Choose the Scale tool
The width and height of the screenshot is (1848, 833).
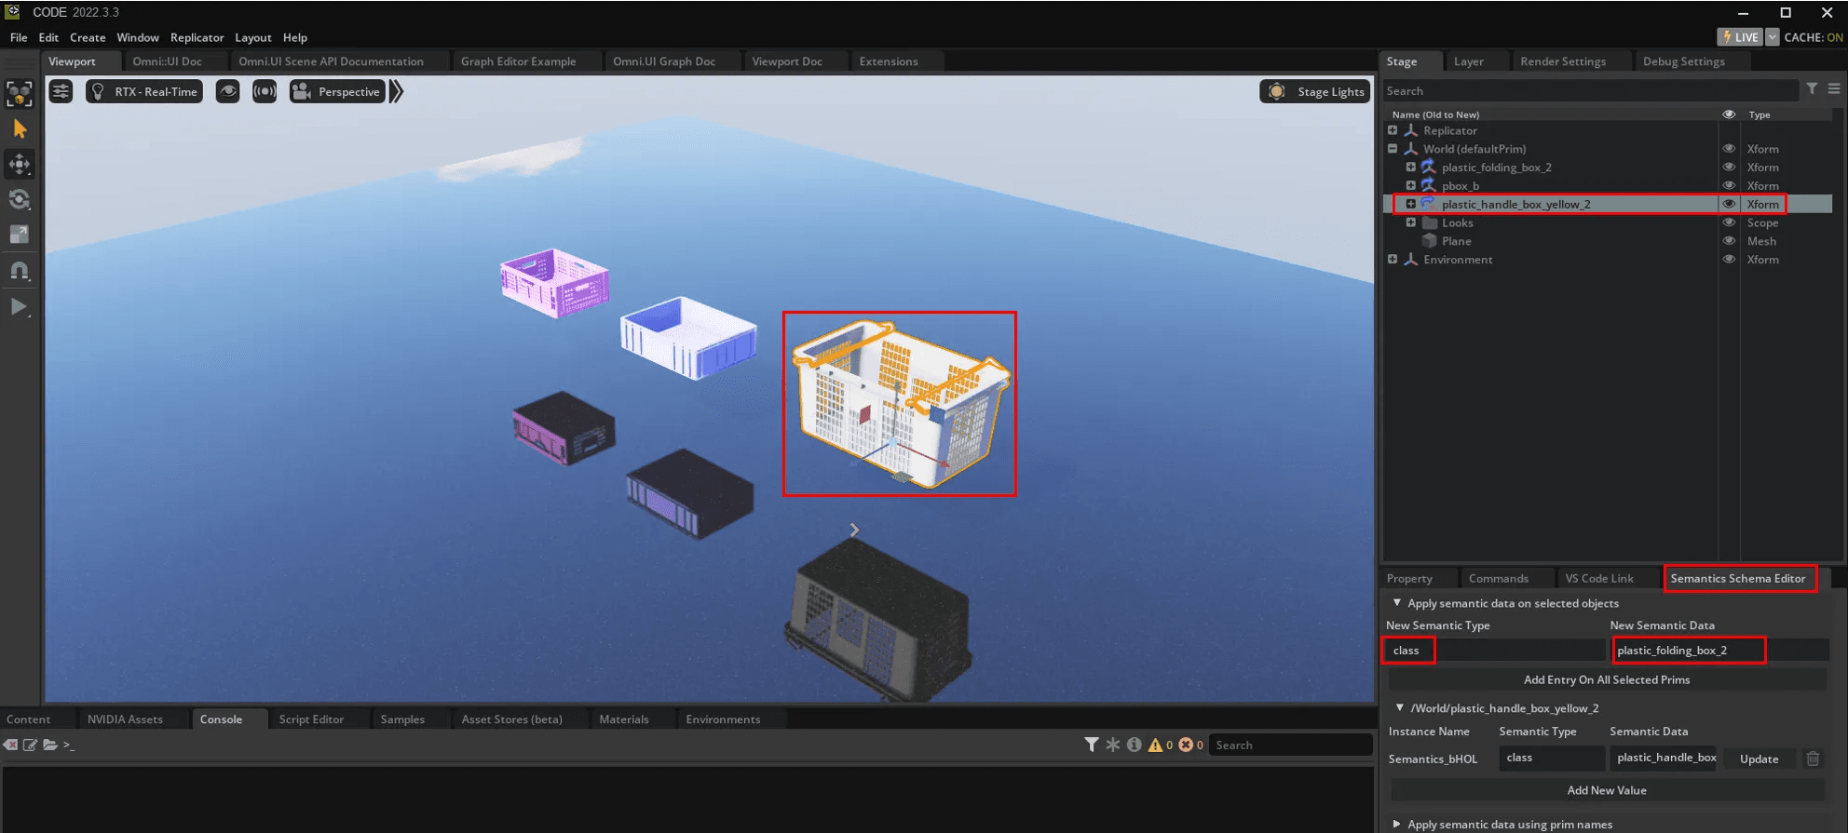(20, 235)
